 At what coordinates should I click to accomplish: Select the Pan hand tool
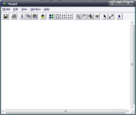[x=84, y=16]
